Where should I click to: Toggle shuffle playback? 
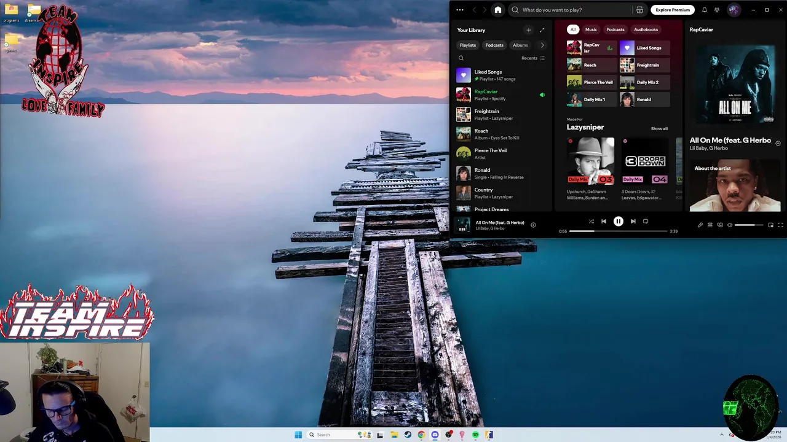tap(591, 222)
